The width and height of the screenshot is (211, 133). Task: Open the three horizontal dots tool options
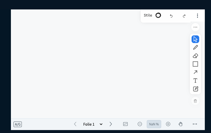click(195, 27)
